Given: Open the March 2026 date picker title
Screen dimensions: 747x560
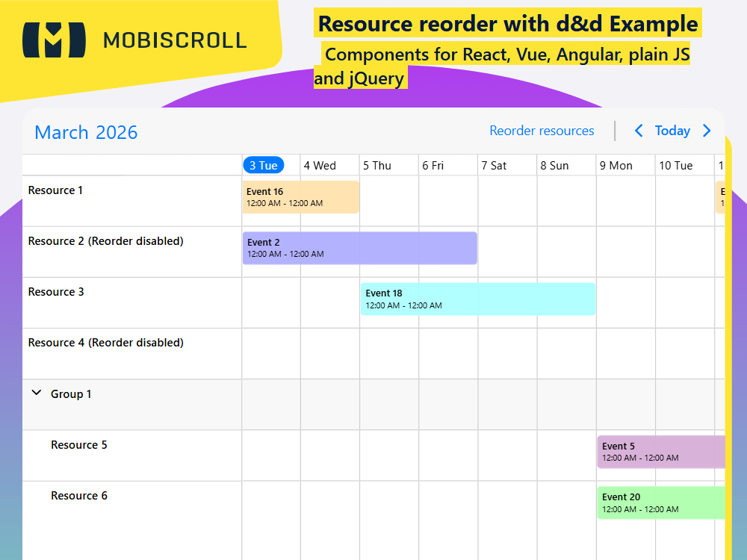Looking at the screenshot, I should [x=85, y=132].
